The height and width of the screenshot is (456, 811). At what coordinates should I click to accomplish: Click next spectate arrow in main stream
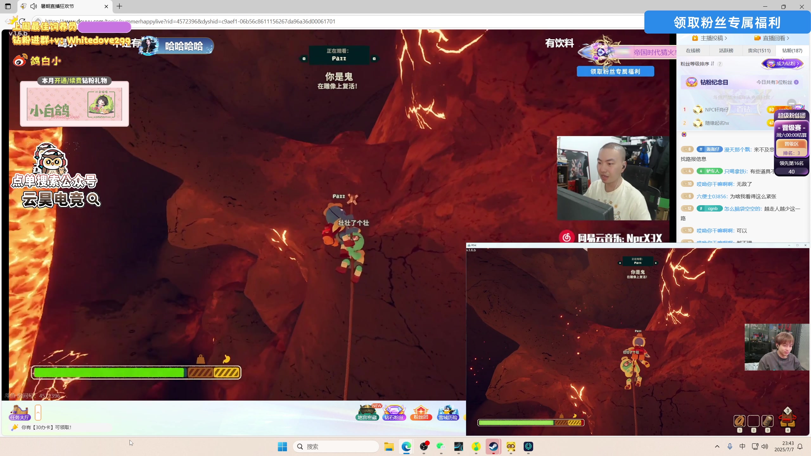[374, 59]
